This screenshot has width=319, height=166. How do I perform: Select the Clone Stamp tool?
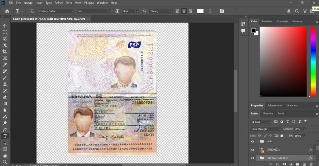point(5,84)
